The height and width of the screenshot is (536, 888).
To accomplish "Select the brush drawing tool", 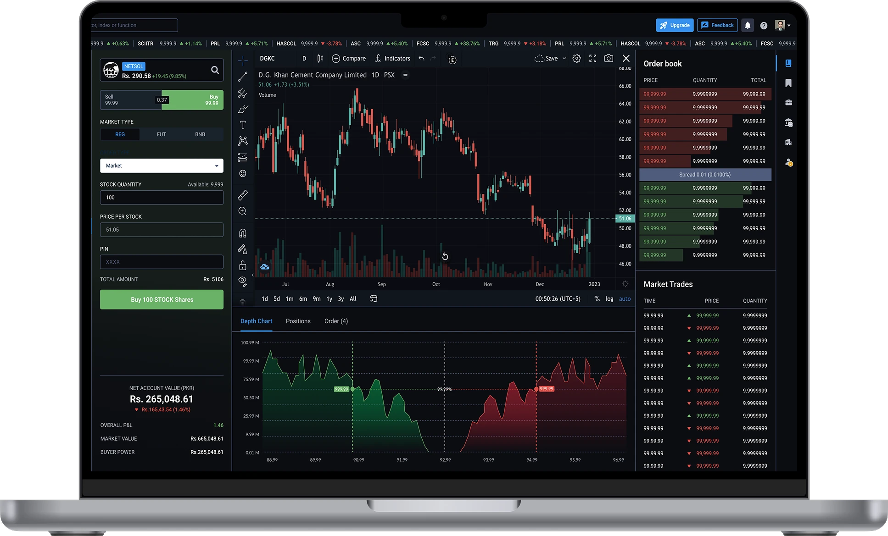I will coord(243,109).
